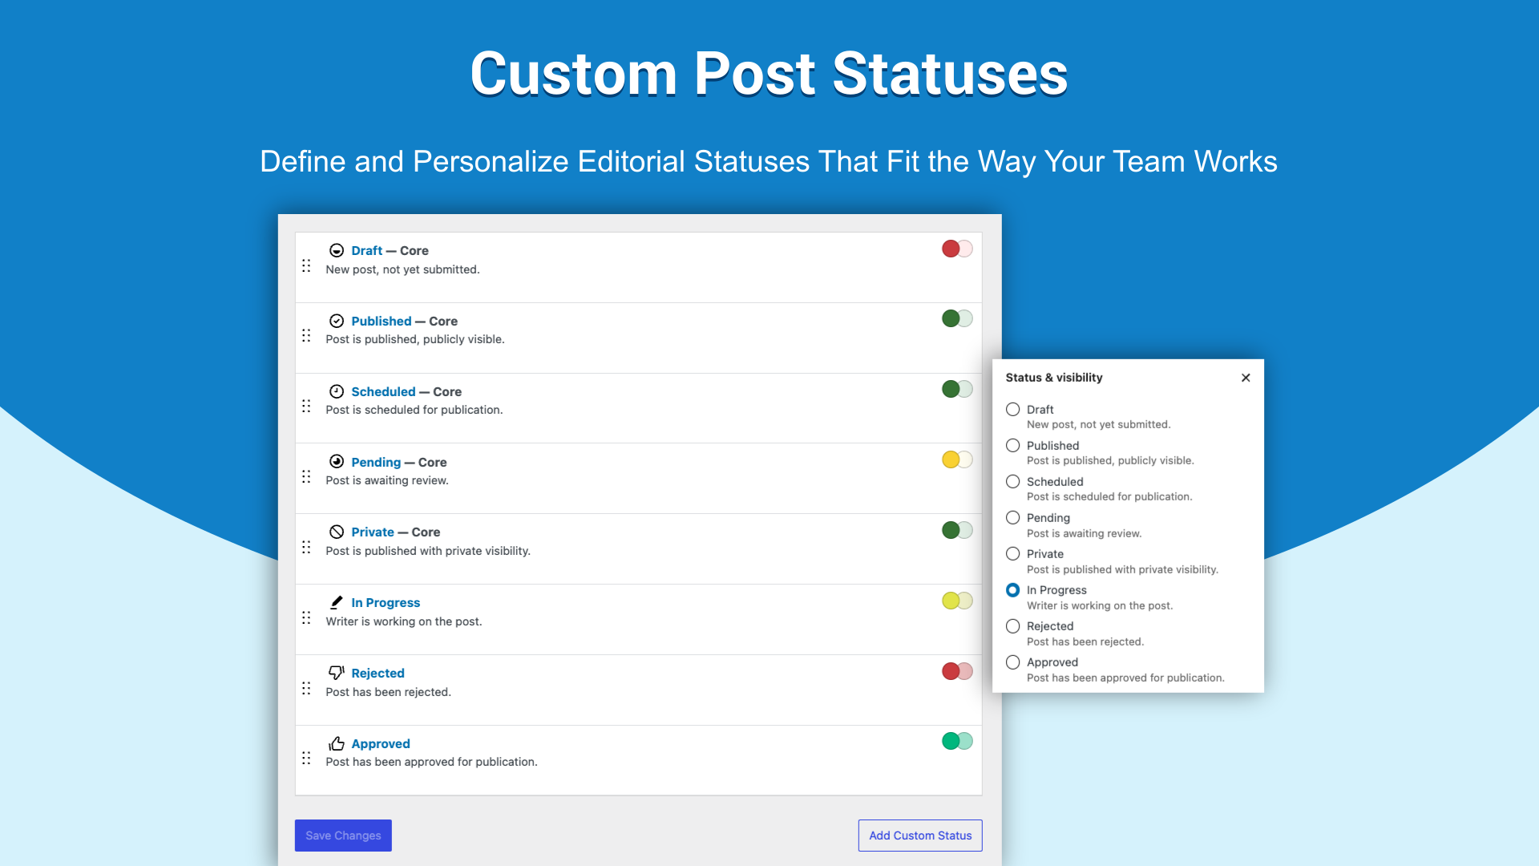
Task: Click the Draft status circle icon
Action: pyautogui.click(x=337, y=251)
